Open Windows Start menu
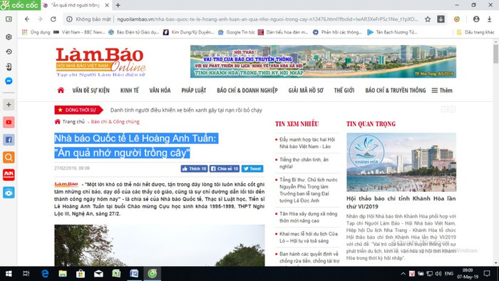The image size is (499, 281). [x=9, y=274]
